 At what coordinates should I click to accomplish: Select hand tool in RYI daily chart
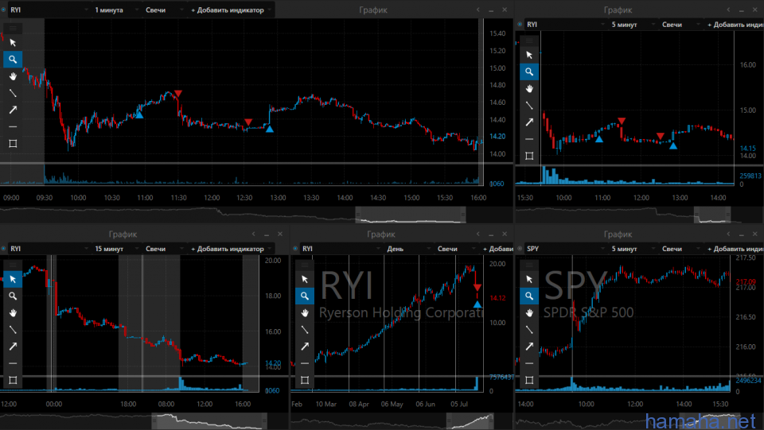tap(305, 313)
